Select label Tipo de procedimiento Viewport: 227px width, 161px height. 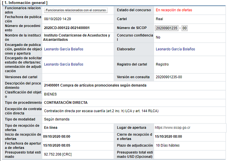tap(23, 102)
